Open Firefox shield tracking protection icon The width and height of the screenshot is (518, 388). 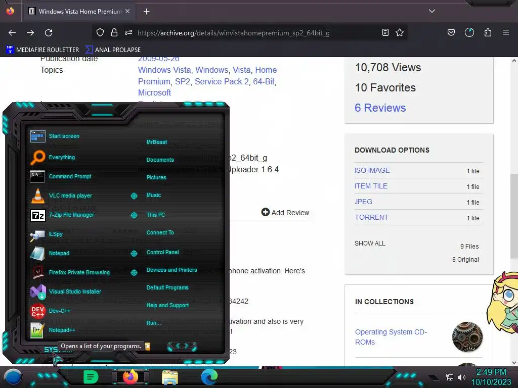pos(100,33)
